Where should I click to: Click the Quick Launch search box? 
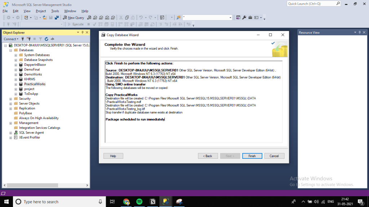(x=311, y=4)
